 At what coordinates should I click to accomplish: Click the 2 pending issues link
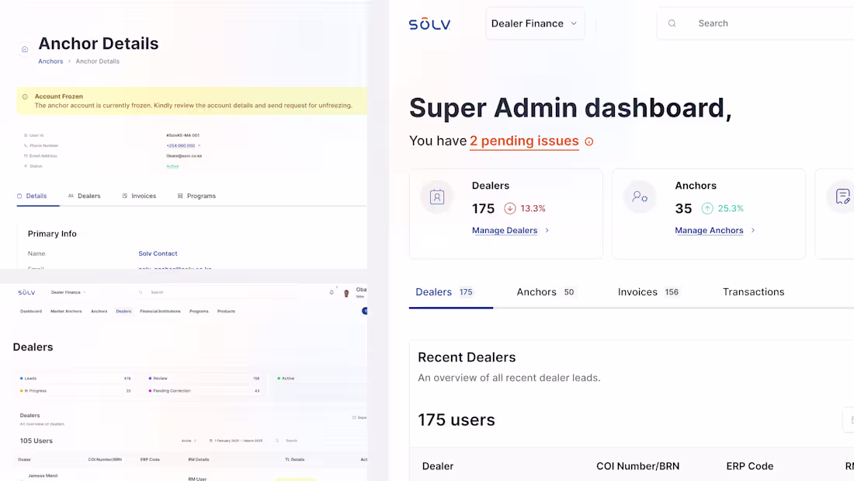tap(524, 141)
